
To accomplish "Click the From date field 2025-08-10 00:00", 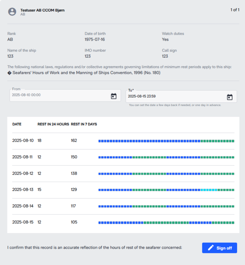I will tap(65, 95).
